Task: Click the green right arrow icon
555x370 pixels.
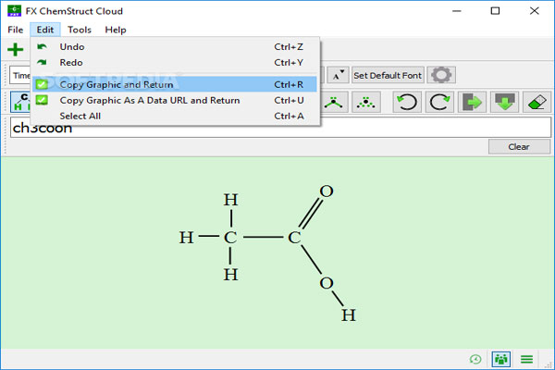Action: coord(474,102)
